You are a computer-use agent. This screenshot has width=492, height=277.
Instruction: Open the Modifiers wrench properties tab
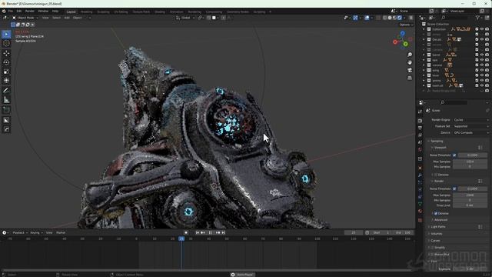tap(421, 175)
